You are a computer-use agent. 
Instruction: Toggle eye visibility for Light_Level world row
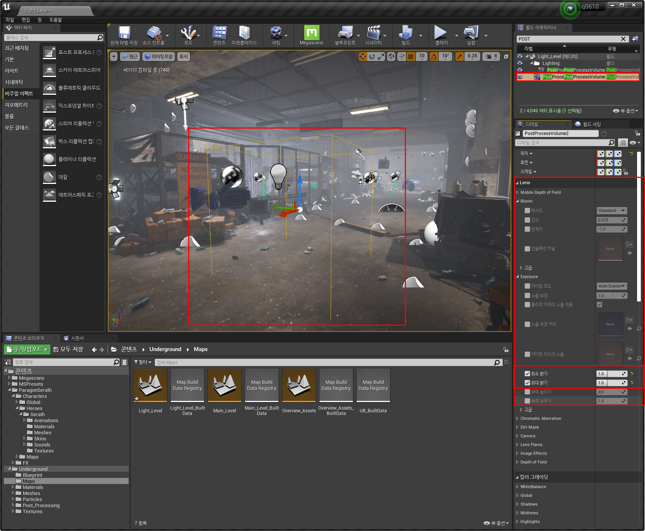[520, 57]
